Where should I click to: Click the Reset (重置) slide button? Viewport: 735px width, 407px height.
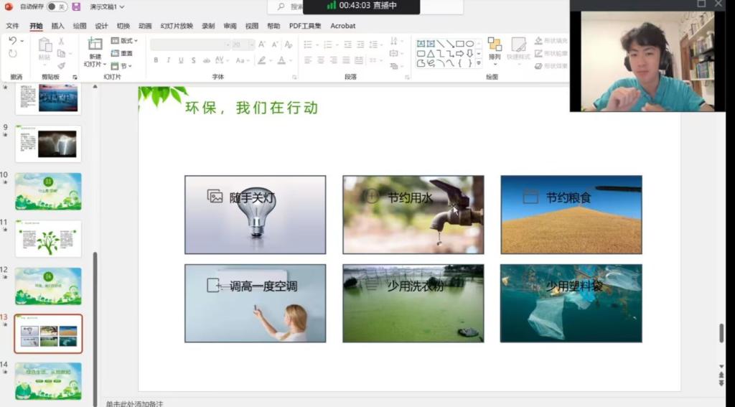[x=122, y=53]
